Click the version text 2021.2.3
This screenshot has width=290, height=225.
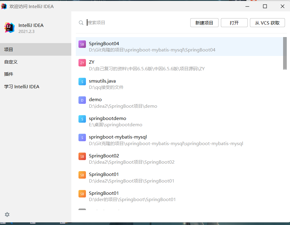click(x=27, y=31)
